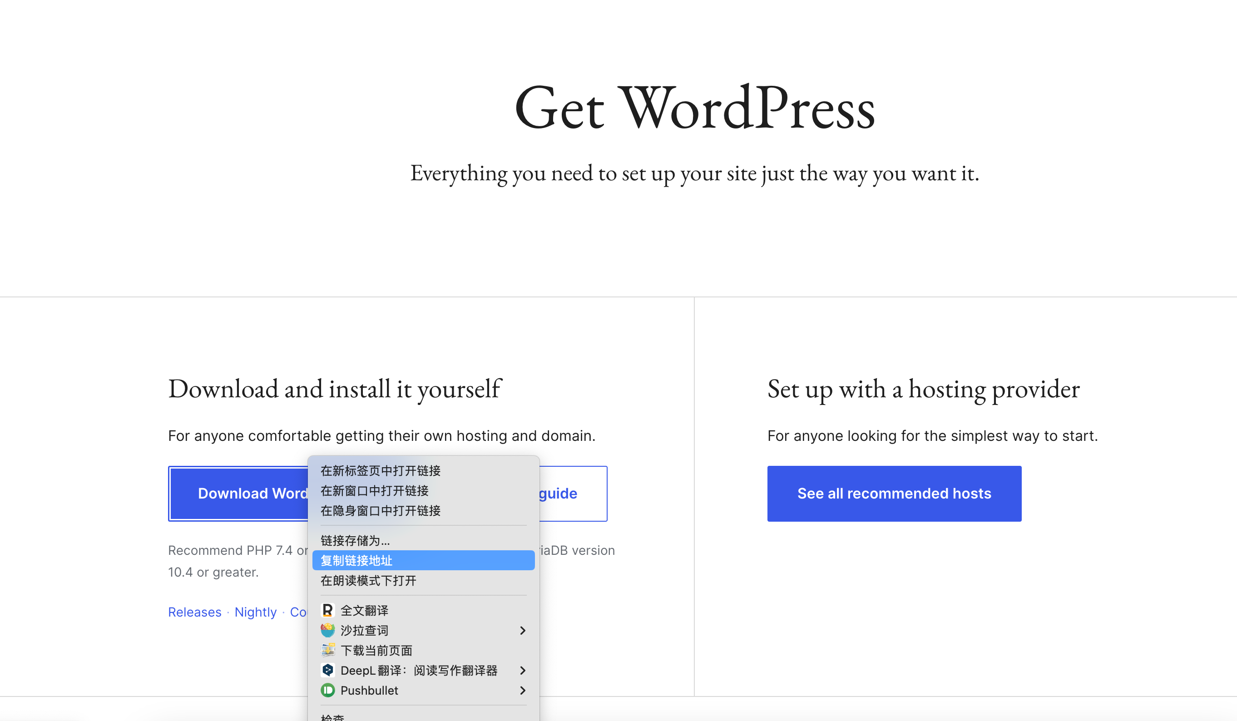
Task: Choose 链接存储为... menu item
Action: [x=423, y=540]
